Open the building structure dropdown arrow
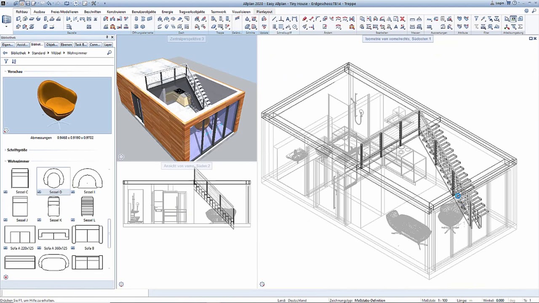 pyautogui.click(x=6, y=27)
